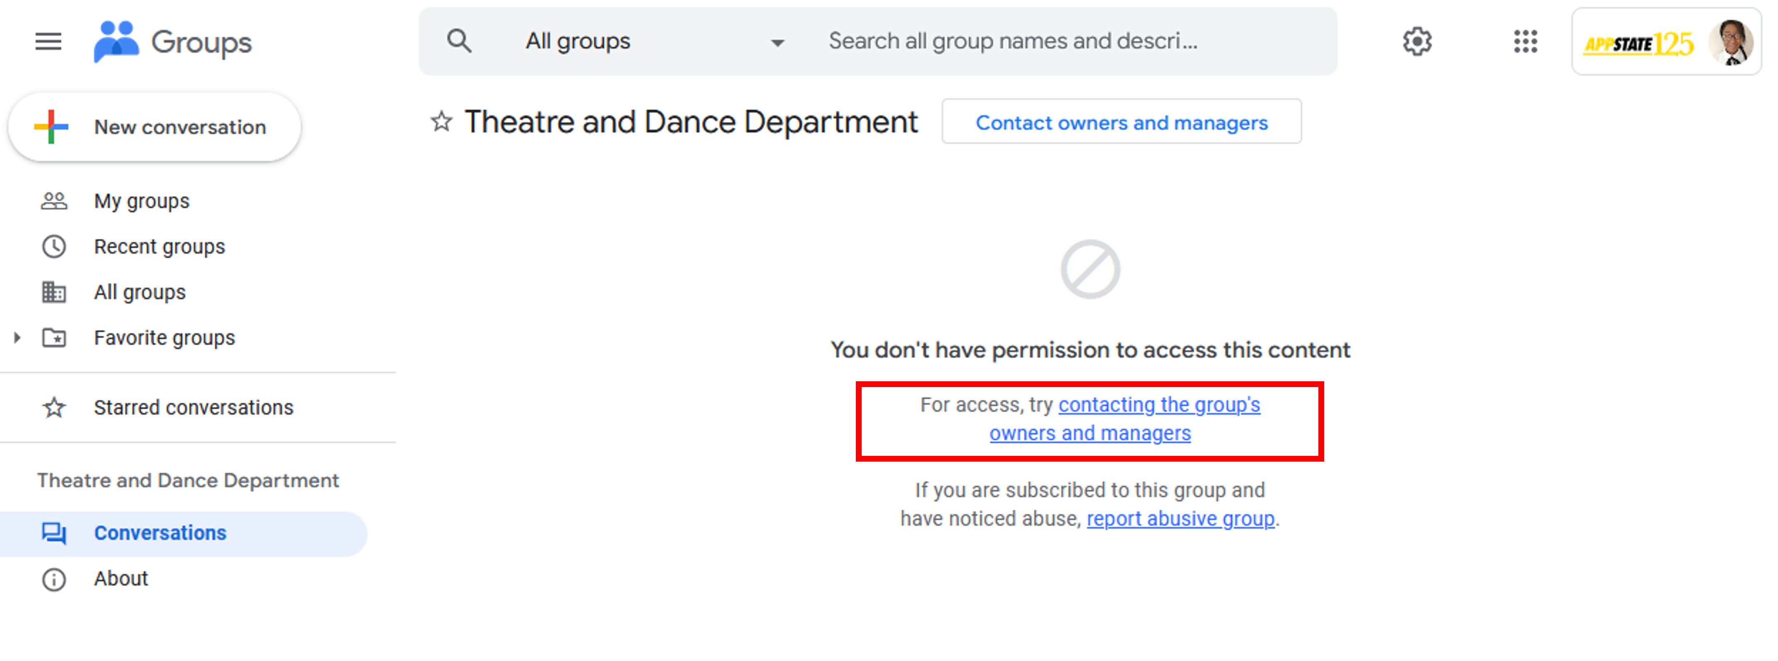Go to All groups in sidebar

point(139,292)
